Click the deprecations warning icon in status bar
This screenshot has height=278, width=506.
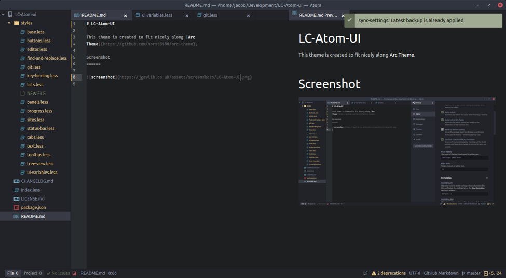pos(374,273)
